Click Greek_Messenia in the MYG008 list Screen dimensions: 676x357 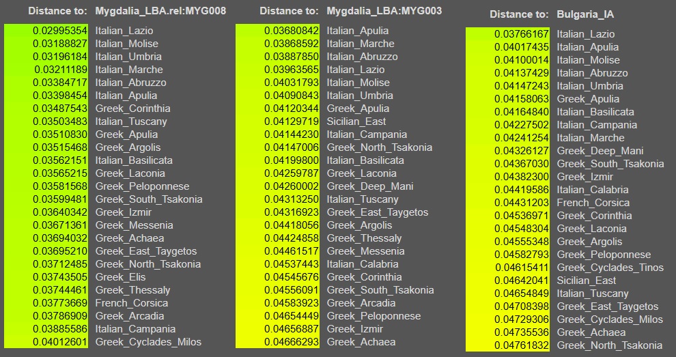(x=134, y=225)
